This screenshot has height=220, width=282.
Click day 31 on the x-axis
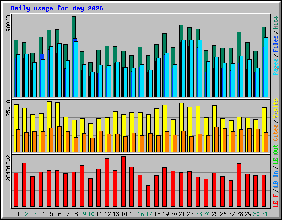[264, 214]
